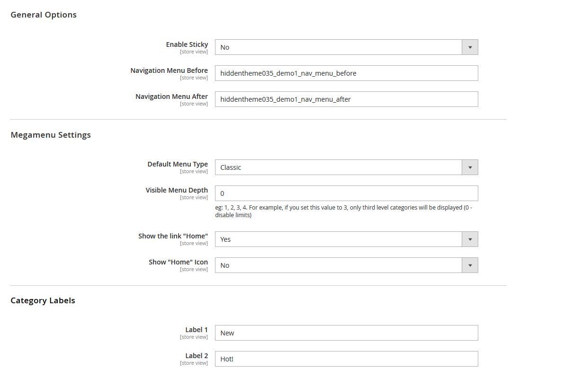This screenshot has height=369, width=582.
Task: Collapse the General Options section
Action: (43, 15)
